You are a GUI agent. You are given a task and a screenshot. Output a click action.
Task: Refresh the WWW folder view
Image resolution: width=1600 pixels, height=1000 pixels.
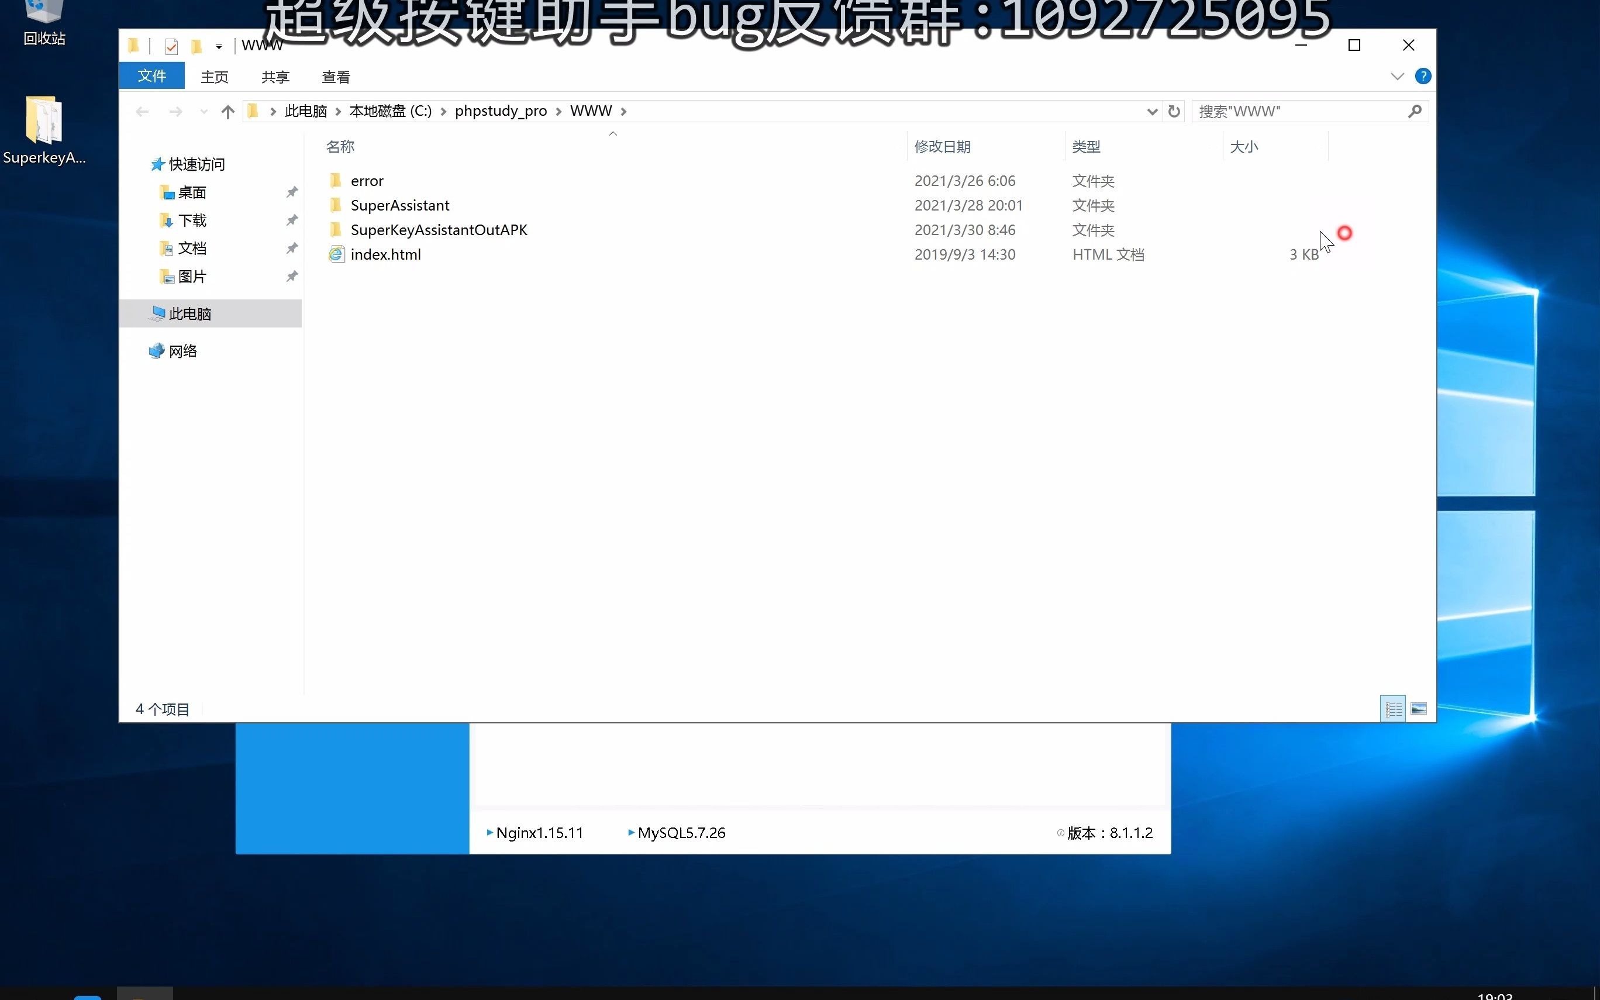coord(1174,111)
